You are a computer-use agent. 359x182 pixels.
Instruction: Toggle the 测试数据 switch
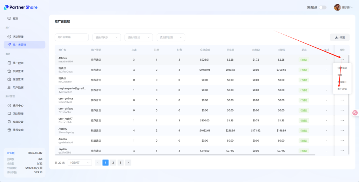pos(322,7)
